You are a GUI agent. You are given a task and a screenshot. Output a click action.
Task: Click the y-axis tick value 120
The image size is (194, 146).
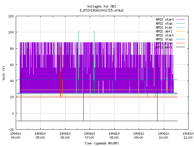(11, 16)
